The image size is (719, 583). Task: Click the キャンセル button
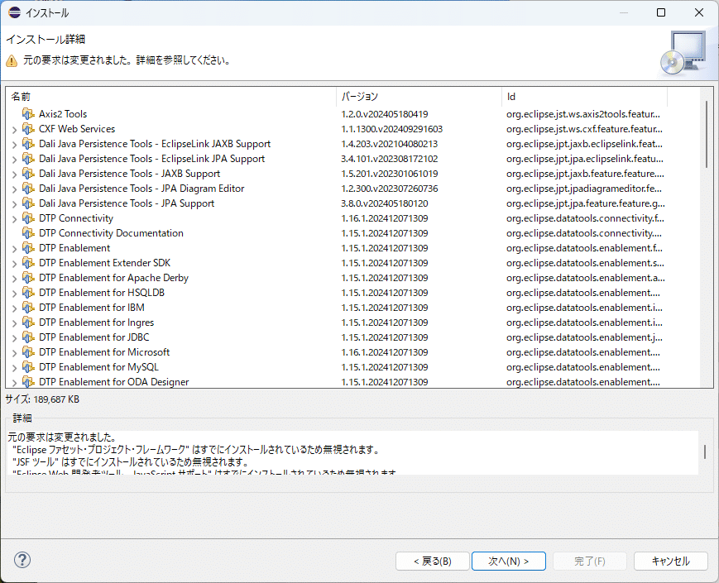tap(670, 560)
